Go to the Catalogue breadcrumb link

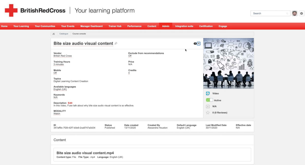[x=64, y=34]
